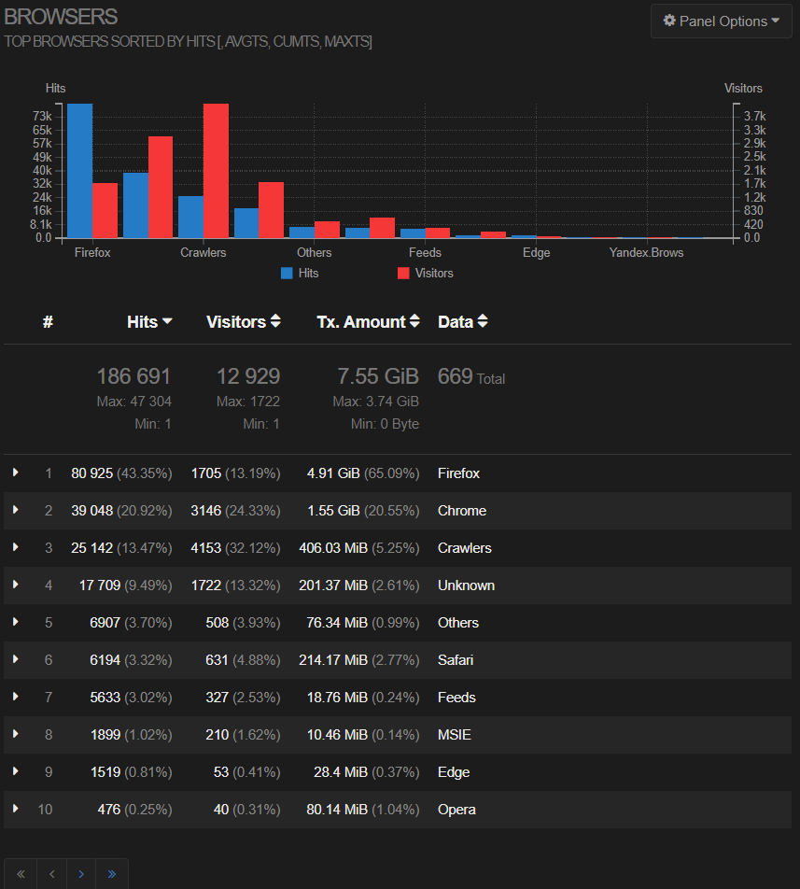
Task: Expand the MSIE row details
Action: pyautogui.click(x=16, y=734)
